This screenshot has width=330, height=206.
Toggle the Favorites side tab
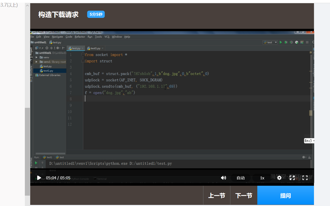31,162
